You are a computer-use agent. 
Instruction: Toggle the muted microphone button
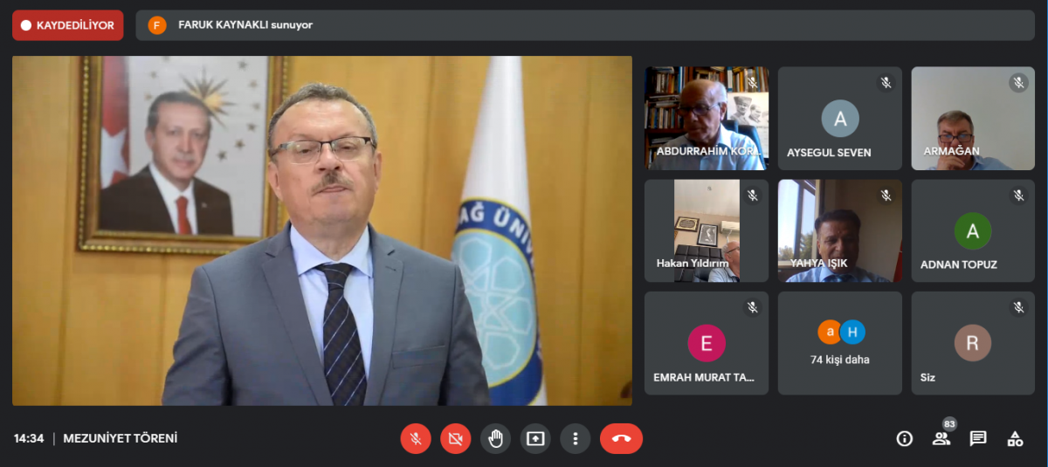[x=416, y=438]
